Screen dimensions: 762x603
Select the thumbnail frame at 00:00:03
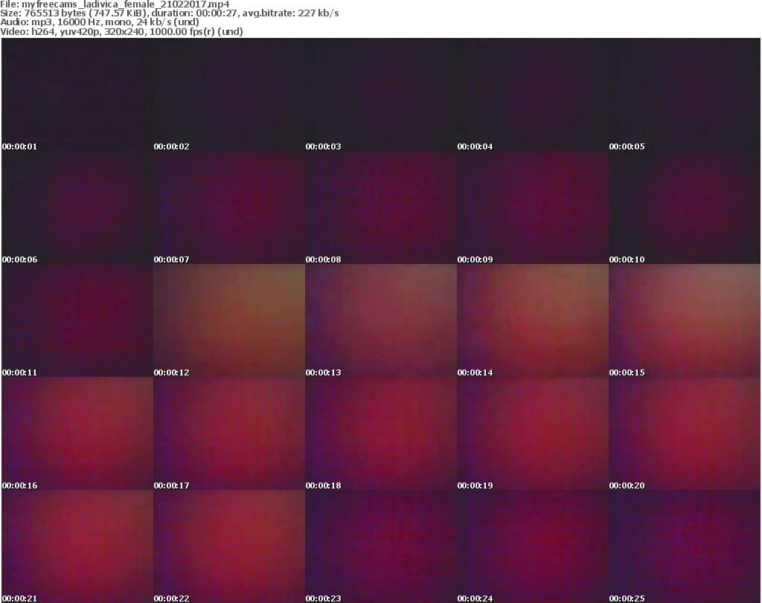click(381, 94)
